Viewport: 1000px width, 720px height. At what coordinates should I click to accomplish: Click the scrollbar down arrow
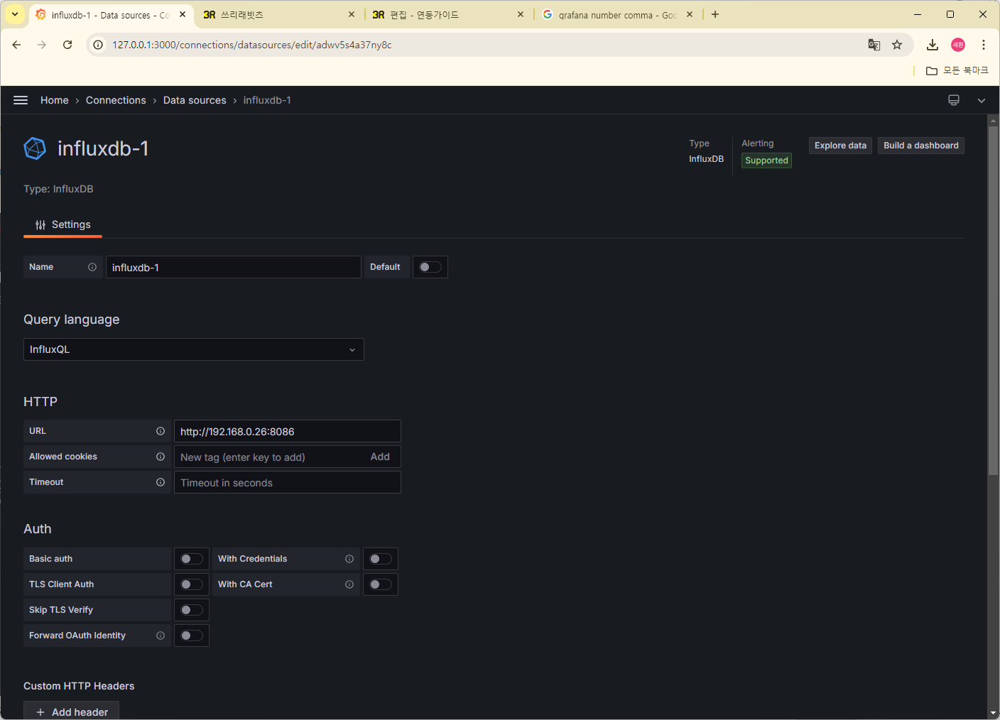(x=993, y=713)
